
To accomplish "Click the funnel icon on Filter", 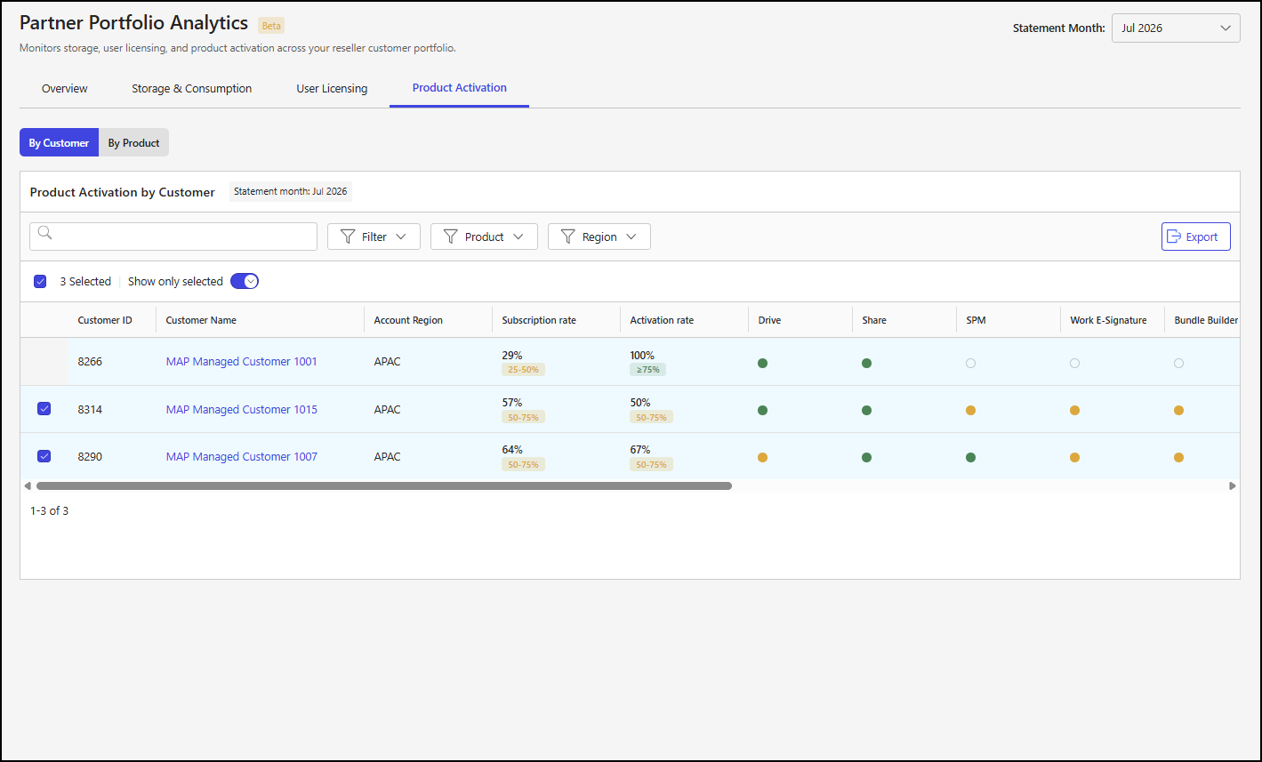I will (x=349, y=237).
